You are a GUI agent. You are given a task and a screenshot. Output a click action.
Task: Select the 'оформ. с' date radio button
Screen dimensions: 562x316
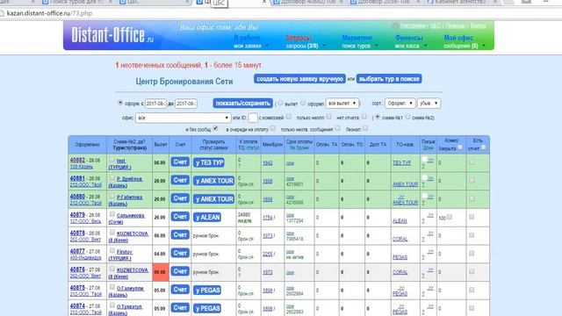[120, 103]
